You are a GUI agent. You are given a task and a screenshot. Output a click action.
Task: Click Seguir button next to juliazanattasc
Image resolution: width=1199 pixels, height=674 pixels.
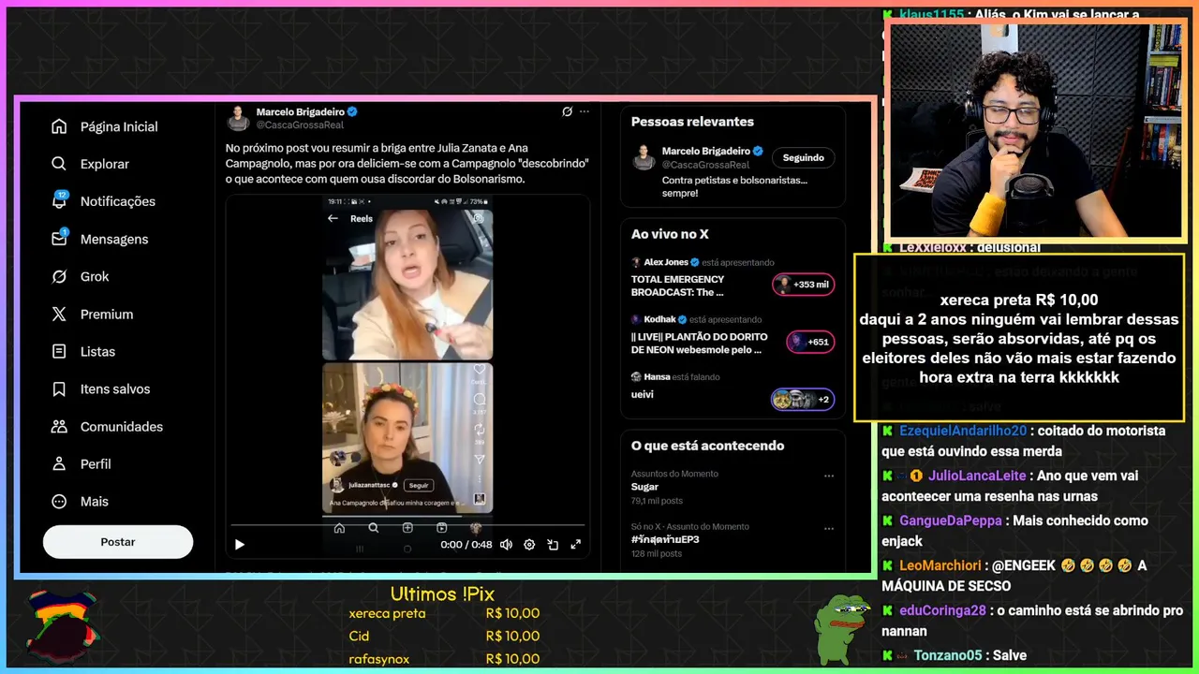pos(419,485)
